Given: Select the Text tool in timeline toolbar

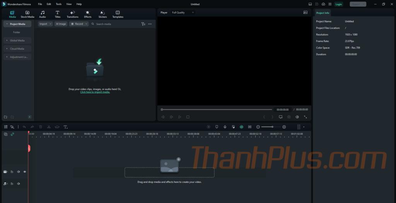Looking at the screenshot, I should coord(65,127).
